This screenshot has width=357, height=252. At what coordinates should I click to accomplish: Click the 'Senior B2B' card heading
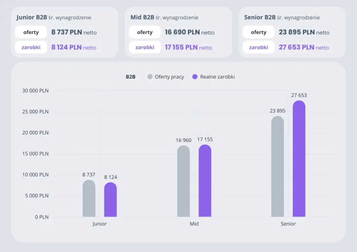[x=260, y=17]
